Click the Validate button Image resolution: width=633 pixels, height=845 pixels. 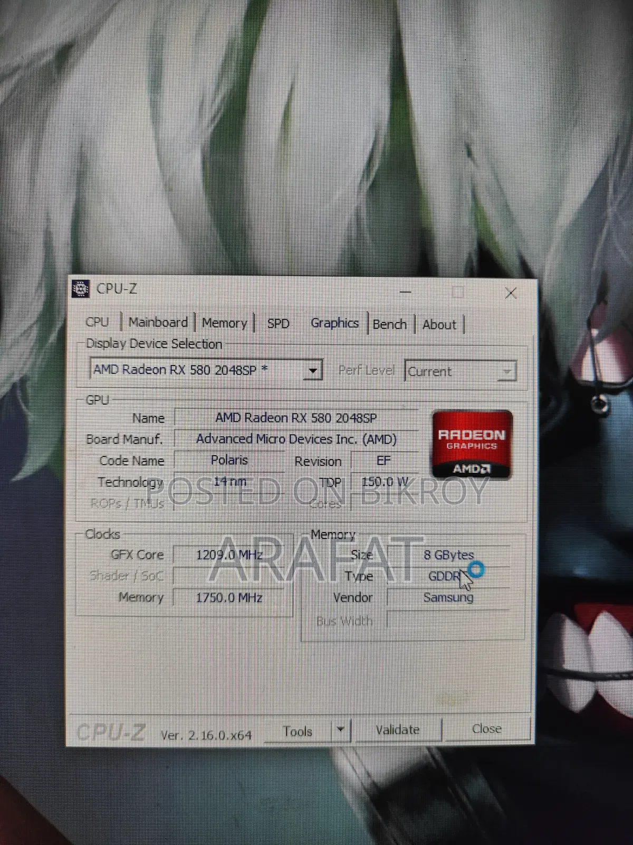click(x=398, y=730)
